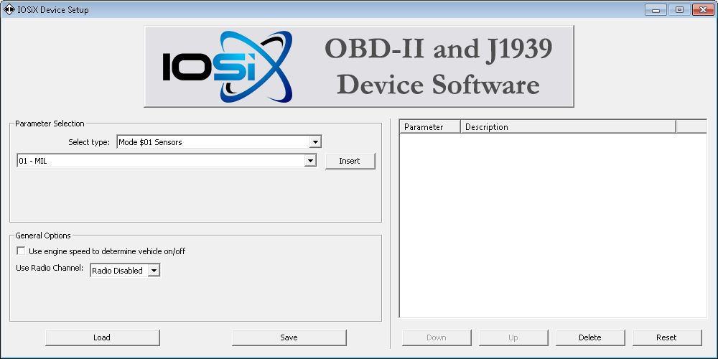Viewport: 718px width, 359px height.
Task: Click the Load button
Action: click(x=102, y=337)
